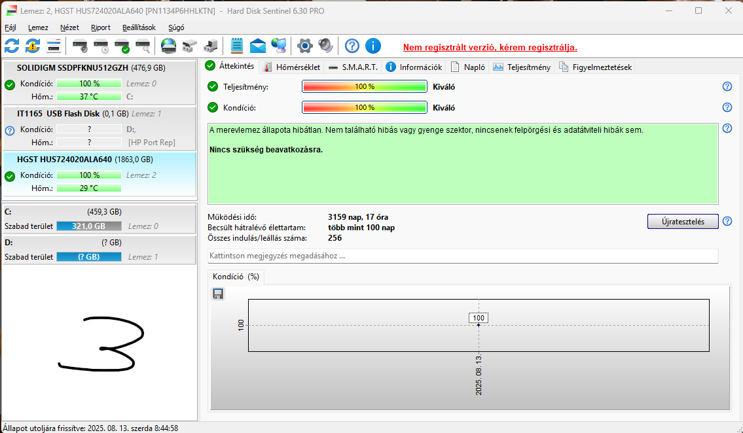Select IT1165 USB Flash Disk in list
Screen dimensions: 743x433
point(100,128)
